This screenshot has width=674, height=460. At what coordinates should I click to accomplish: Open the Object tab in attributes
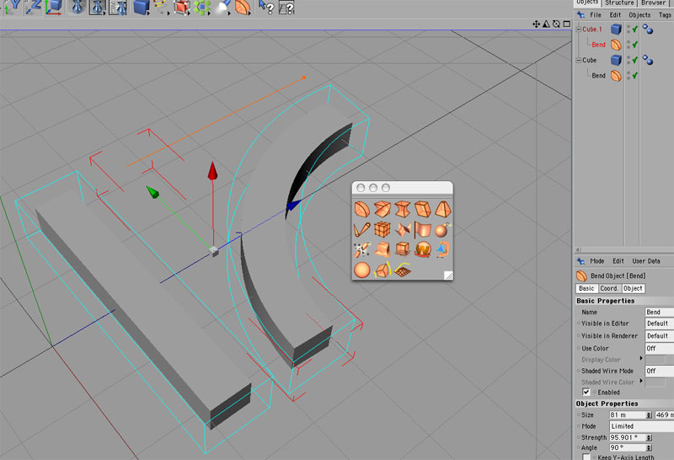tap(633, 288)
